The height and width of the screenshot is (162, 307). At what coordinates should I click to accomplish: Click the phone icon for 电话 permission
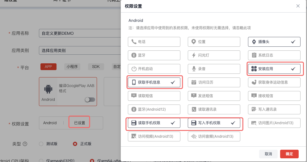(x=134, y=42)
